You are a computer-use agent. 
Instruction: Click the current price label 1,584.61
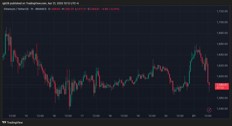pos(222,85)
